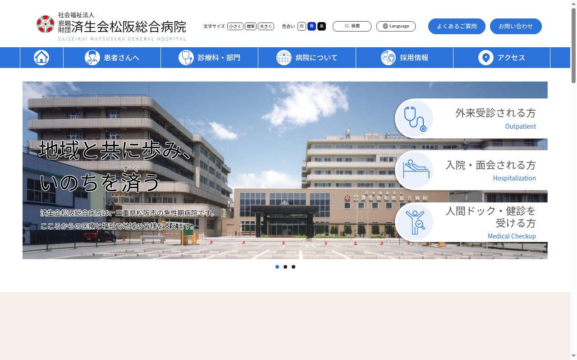Image resolution: width=577 pixels, height=360 pixels.
Task: Open the Language selector
Action: [x=396, y=26]
